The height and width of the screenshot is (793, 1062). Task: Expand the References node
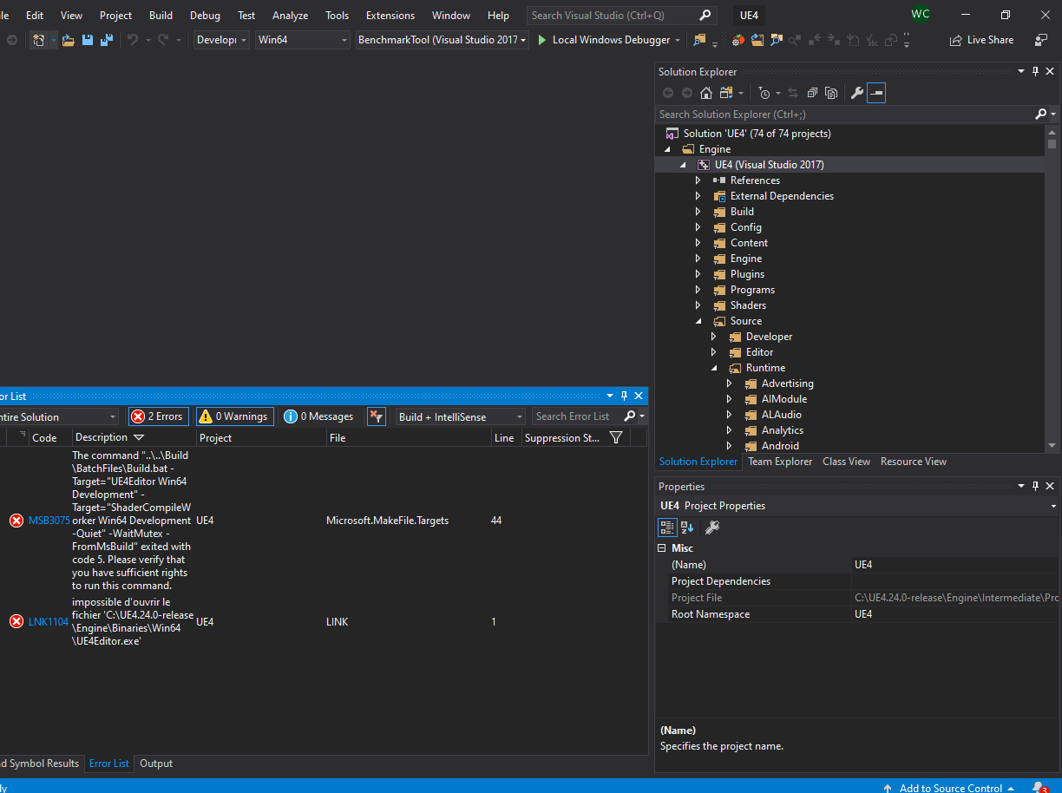[x=698, y=180]
